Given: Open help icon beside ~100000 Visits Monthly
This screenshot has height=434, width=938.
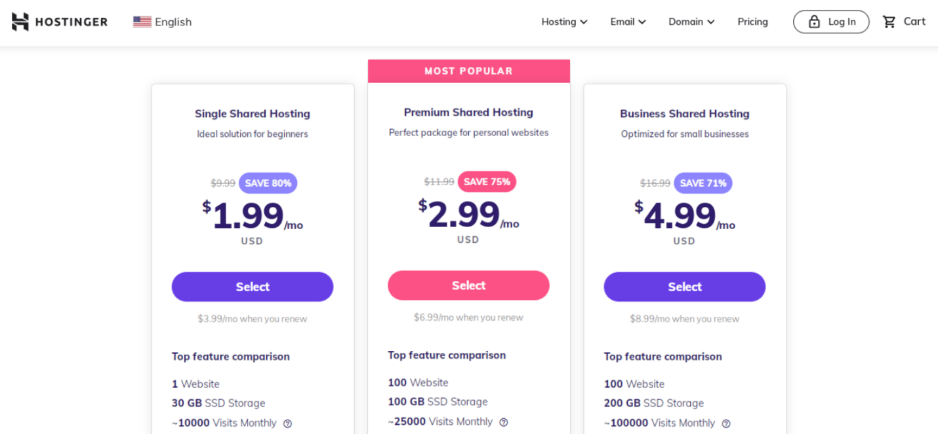Looking at the screenshot, I should (x=726, y=424).
